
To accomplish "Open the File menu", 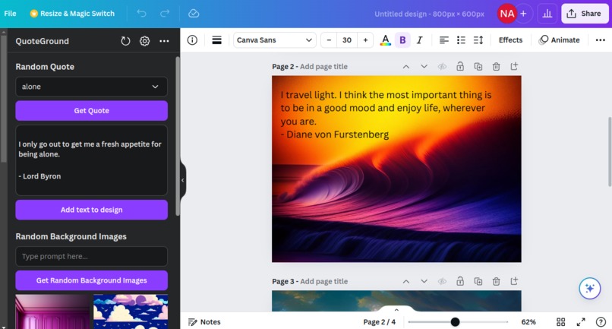I will tap(10, 13).
